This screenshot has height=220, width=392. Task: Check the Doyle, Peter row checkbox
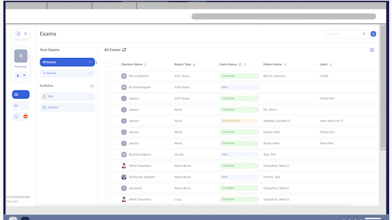click(110, 143)
